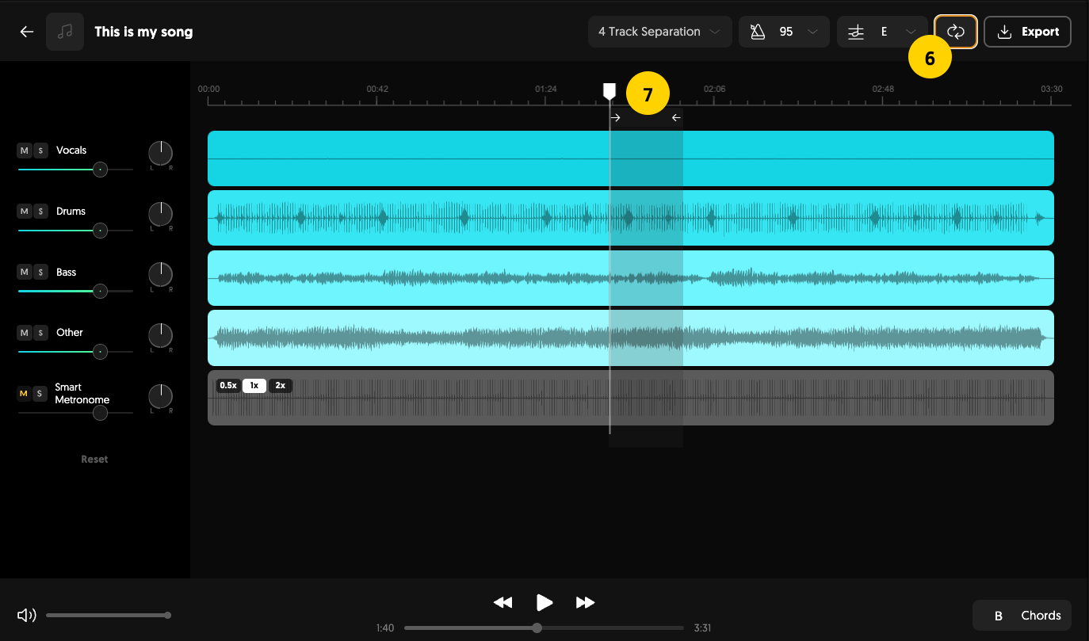The height and width of the screenshot is (641, 1089).
Task: Go back using the left arrow
Action: pos(27,32)
